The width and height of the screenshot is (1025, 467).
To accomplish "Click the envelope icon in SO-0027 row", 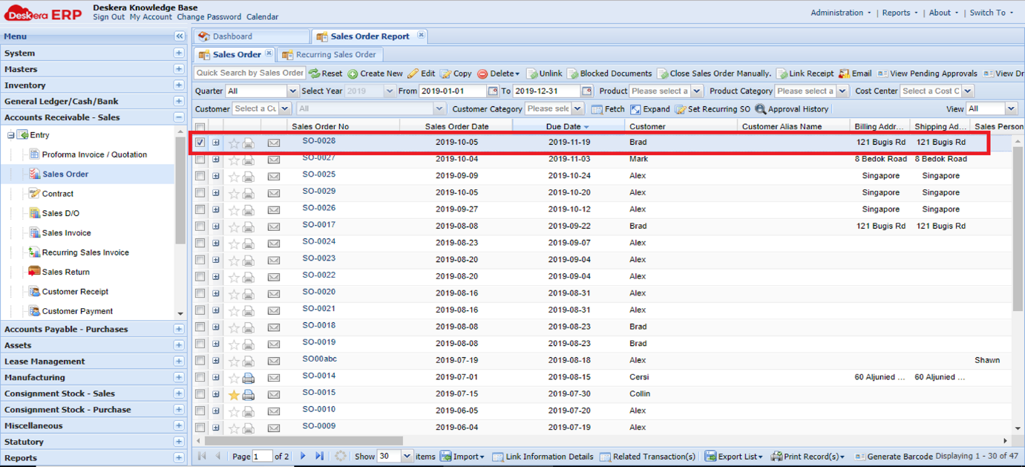I will [x=274, y=160].
